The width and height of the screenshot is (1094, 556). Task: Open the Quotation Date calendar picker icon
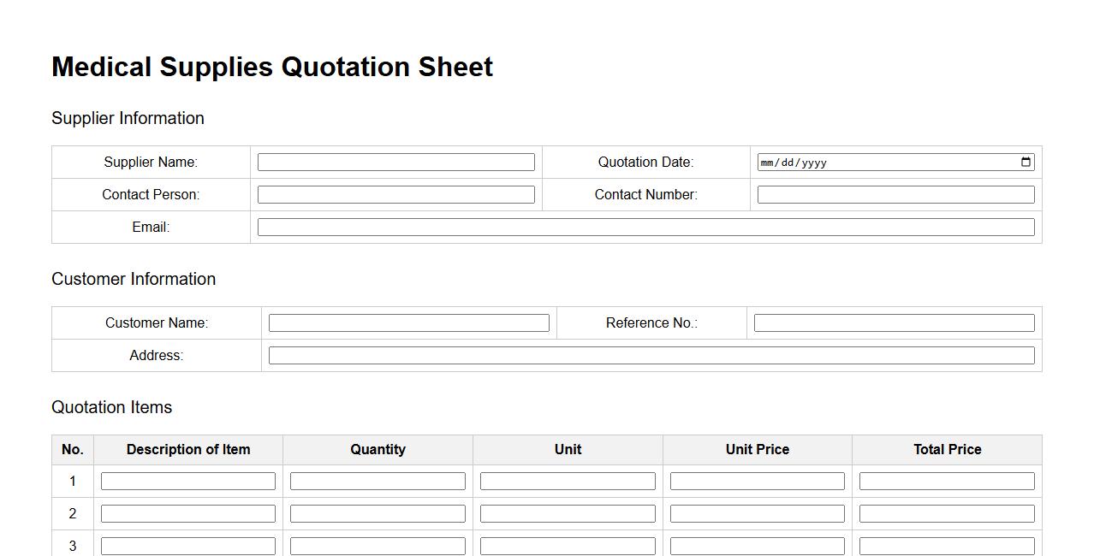(1026, 163)
